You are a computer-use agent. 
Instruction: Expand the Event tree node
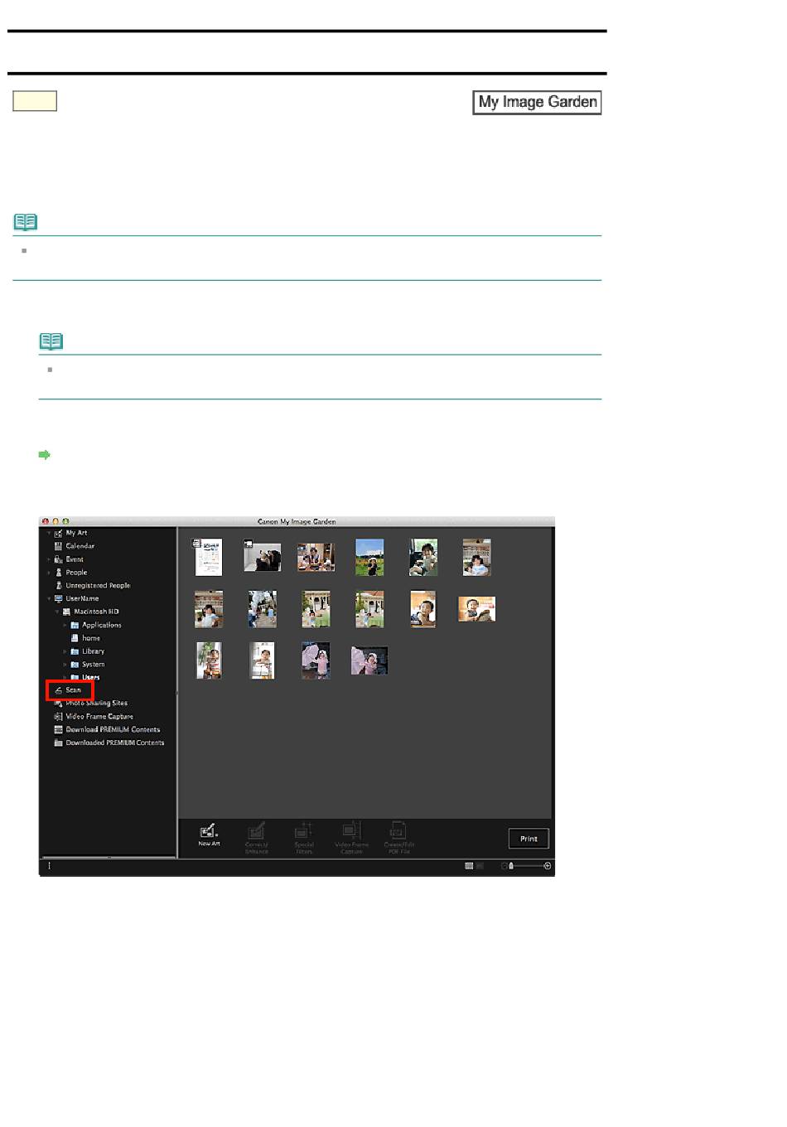[49, 560]
